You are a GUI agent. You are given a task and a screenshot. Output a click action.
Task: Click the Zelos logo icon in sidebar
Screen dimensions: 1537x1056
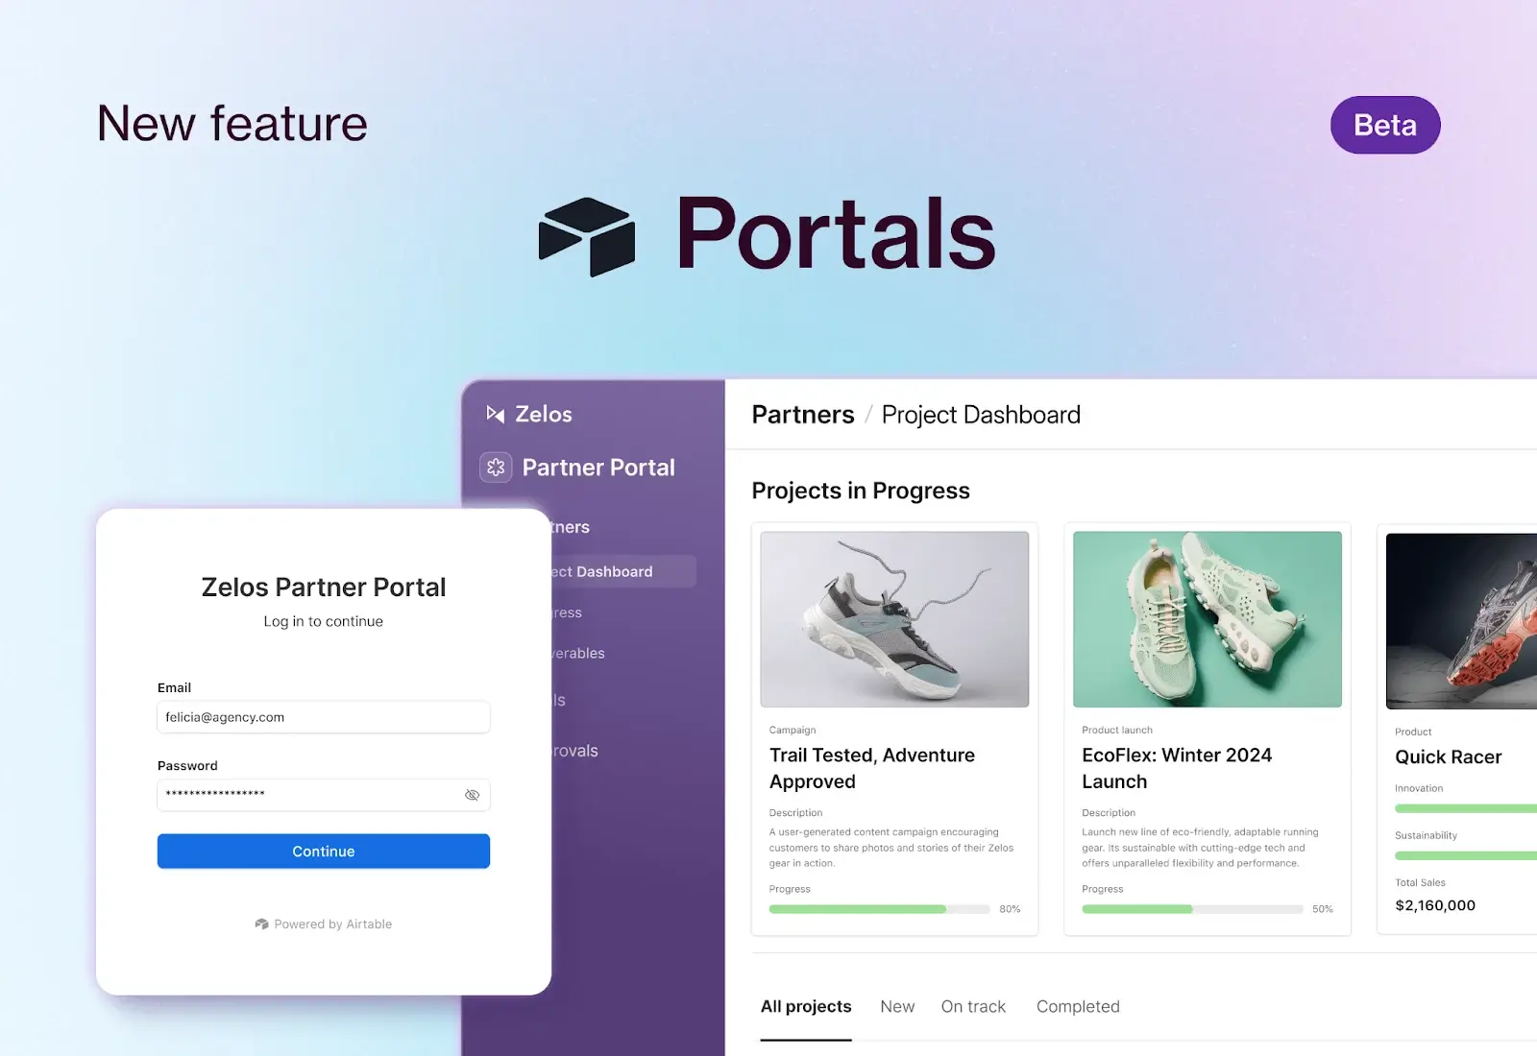coord(495,414)
